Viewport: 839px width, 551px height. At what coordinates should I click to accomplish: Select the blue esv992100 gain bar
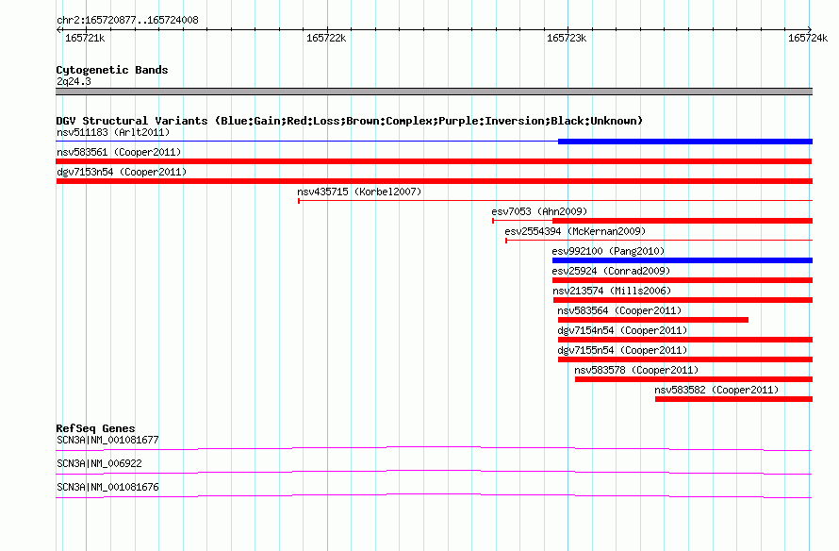coord(683,260)
